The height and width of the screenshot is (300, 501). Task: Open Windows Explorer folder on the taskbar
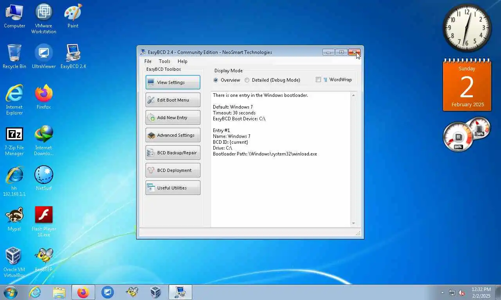pos(59,292)
